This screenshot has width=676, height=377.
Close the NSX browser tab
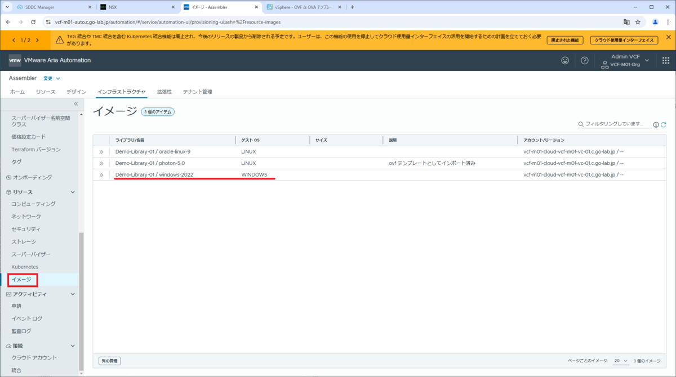[172, 7]
